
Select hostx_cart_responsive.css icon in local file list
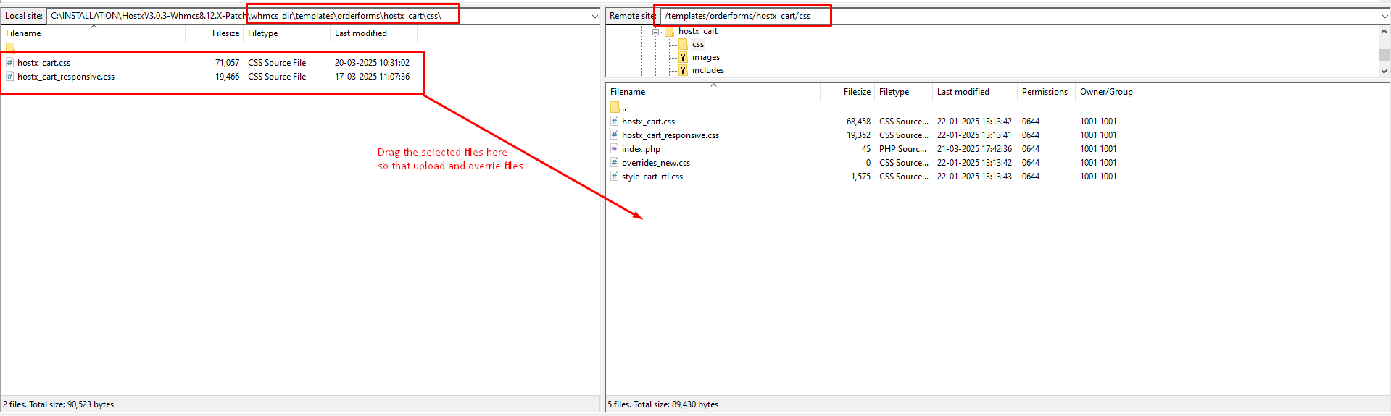pyautogui.click(x=10, y=77)
